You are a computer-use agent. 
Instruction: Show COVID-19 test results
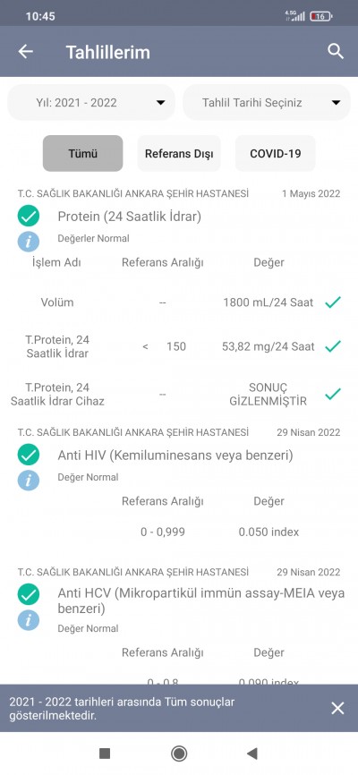click(276, 153)
